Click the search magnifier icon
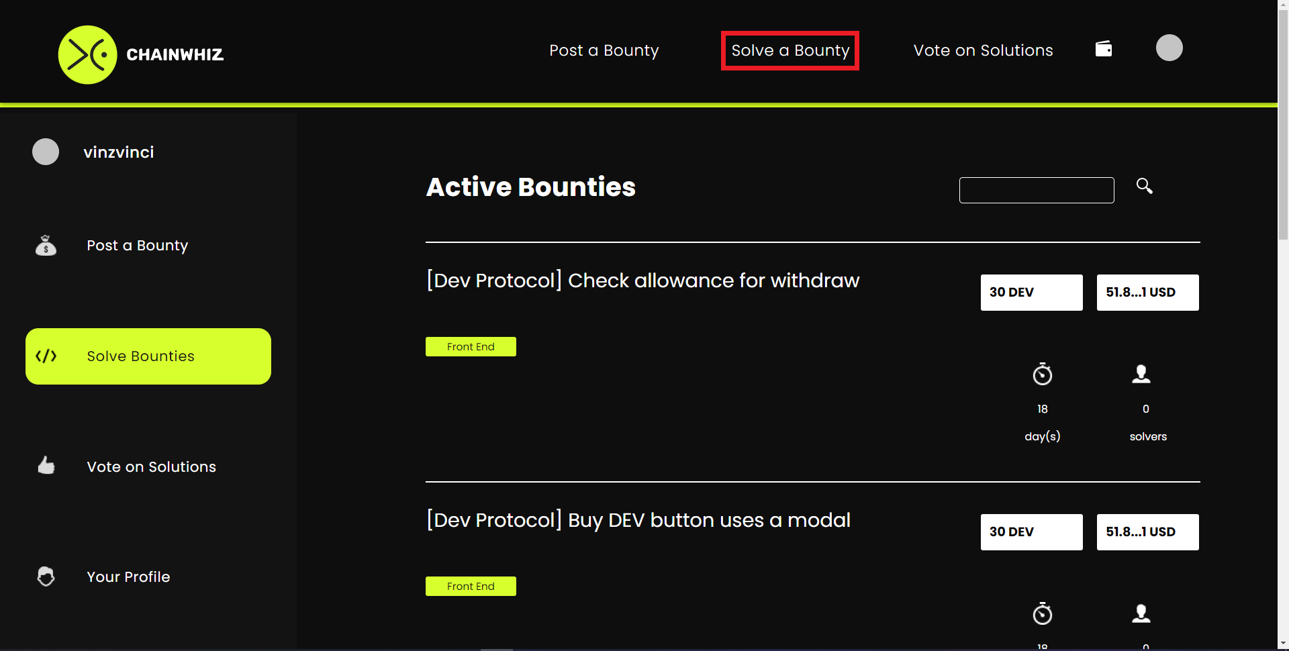Viewport: 1289px width, 651px height. 1145,186
